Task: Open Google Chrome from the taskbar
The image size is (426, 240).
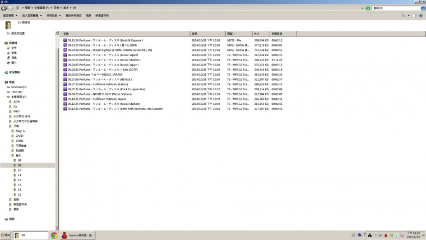Action: click(x=54, y=236)
